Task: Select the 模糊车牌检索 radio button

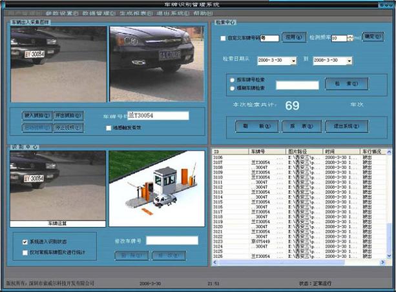Action: tap(232, 88)
